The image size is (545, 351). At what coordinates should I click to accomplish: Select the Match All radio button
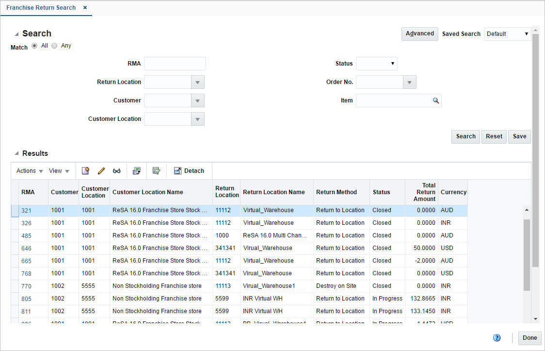tap(34, 45)
